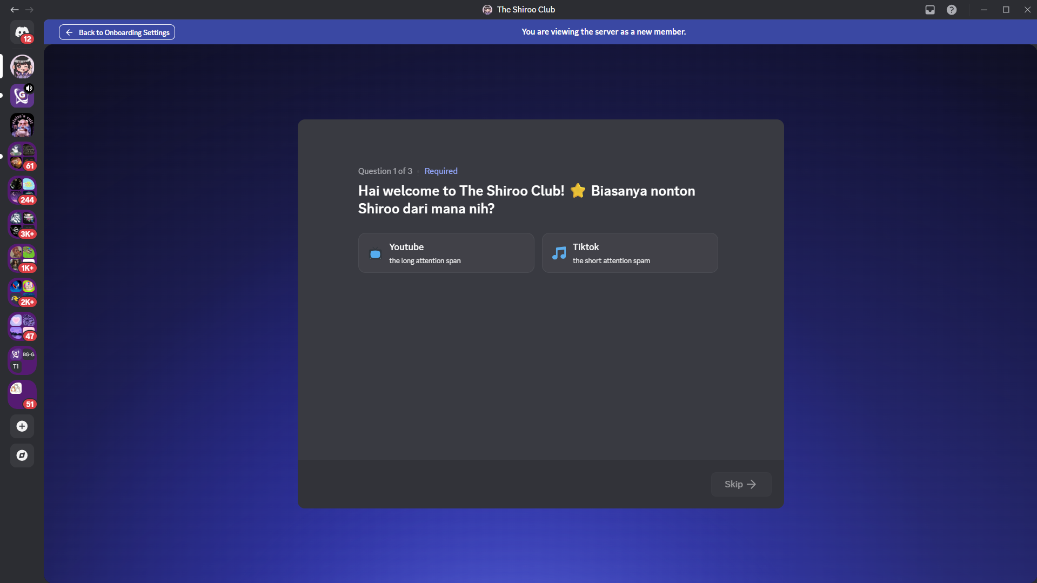Image resolution: width=1037 pixels, height=583 pixels.
Task: Expand the server folder with 51 badge
Action: 22,394
